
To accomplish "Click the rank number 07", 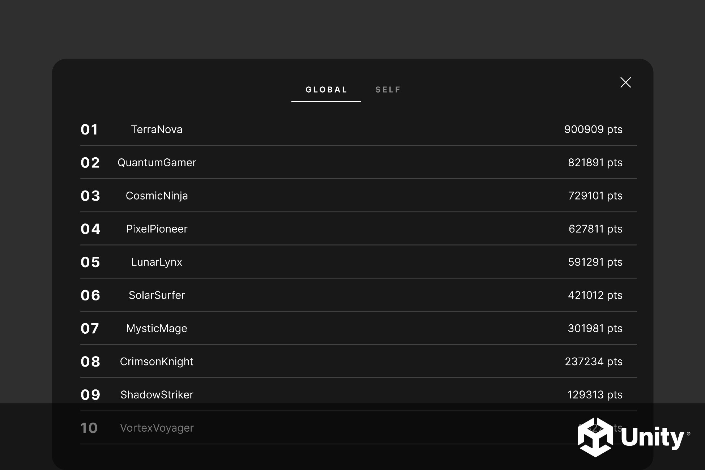I will tap(90, 329).
